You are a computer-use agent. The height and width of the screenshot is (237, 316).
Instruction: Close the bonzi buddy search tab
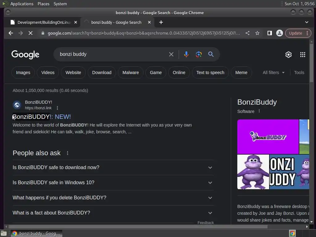[x=149, y=22]
